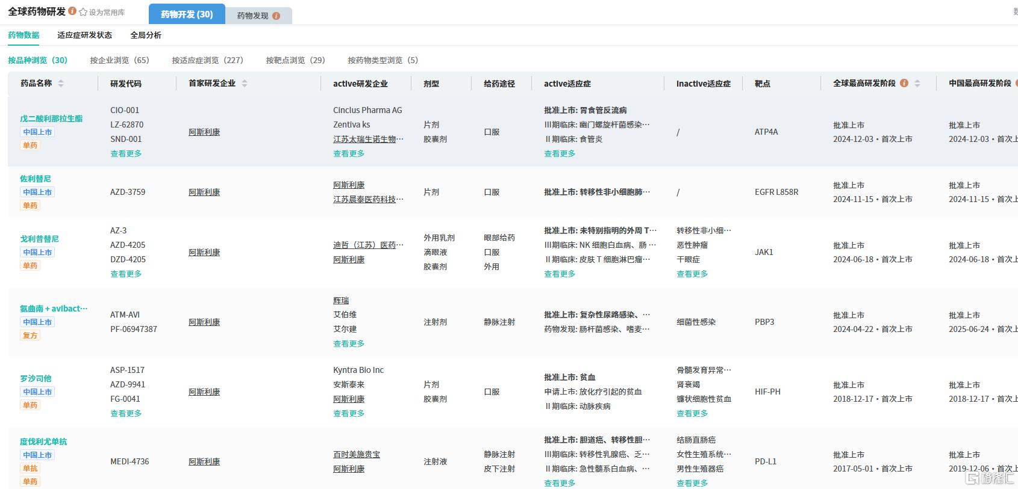Click star icon to 设为常用库
The width and height of the screenshot is (1018, 489).
pos(83,11)
